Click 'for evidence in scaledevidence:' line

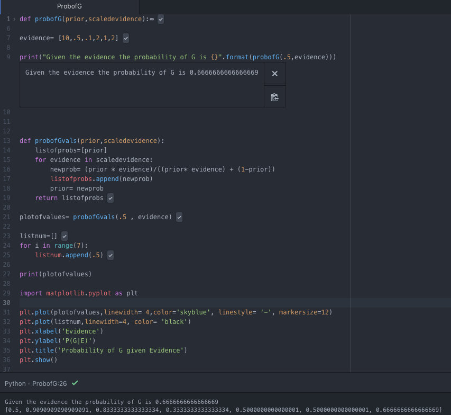tap(94, 160)
